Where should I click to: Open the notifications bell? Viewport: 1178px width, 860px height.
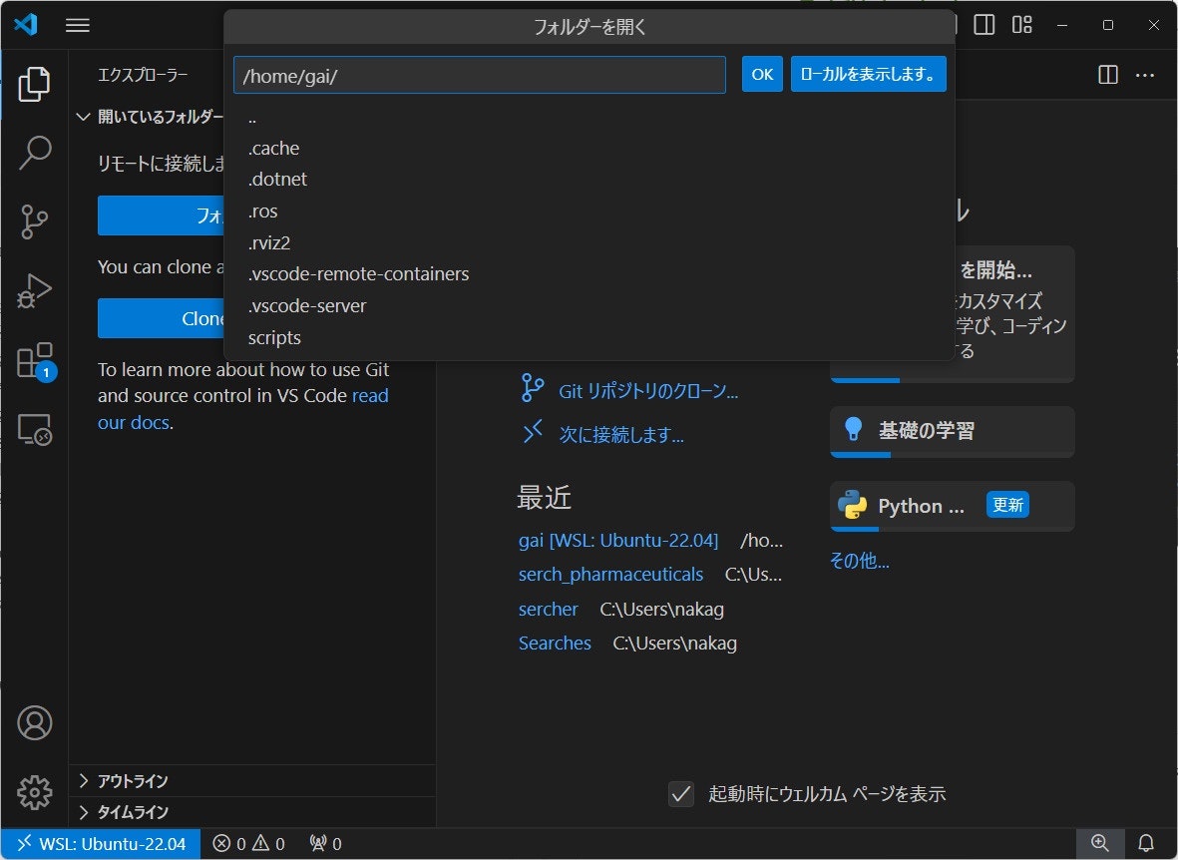1146,843
